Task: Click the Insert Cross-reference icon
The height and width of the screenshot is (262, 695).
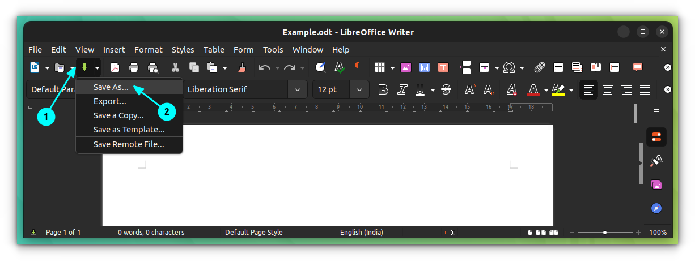Action: point(615,67)
